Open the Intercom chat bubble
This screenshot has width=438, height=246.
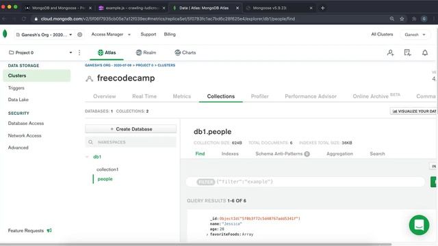tap(419, 225)
